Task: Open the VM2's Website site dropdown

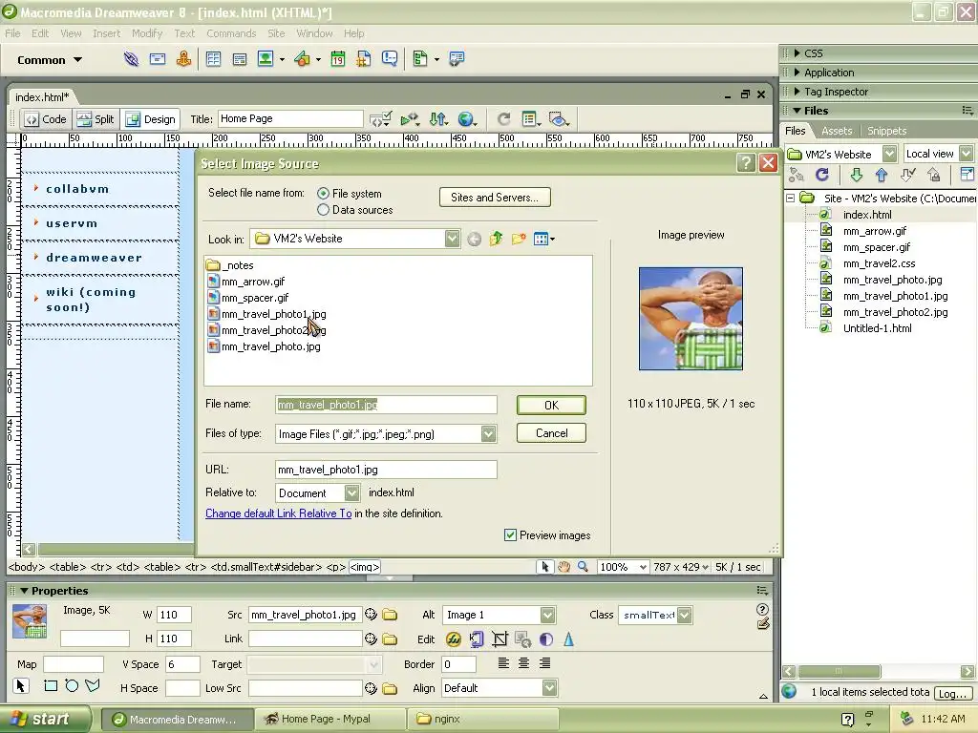Action: pos(889,154)
